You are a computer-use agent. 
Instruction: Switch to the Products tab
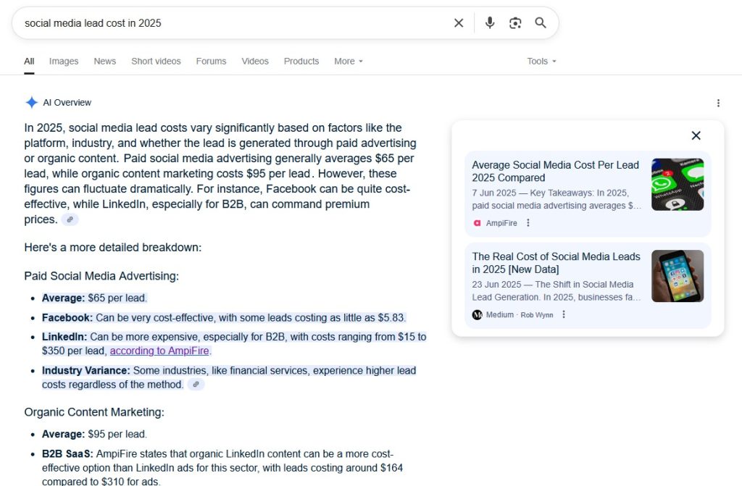tap(301, 61)
